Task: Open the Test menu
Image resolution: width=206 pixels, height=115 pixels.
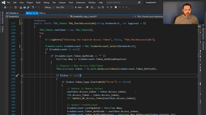Action: pyautogui.click(x=54, y=3)
